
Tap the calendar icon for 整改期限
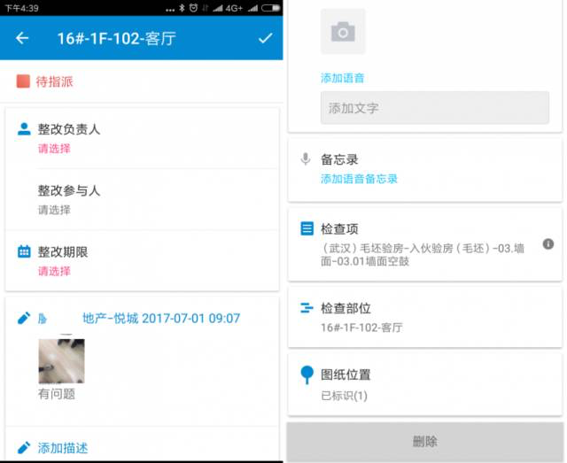[x=24, y=251]
